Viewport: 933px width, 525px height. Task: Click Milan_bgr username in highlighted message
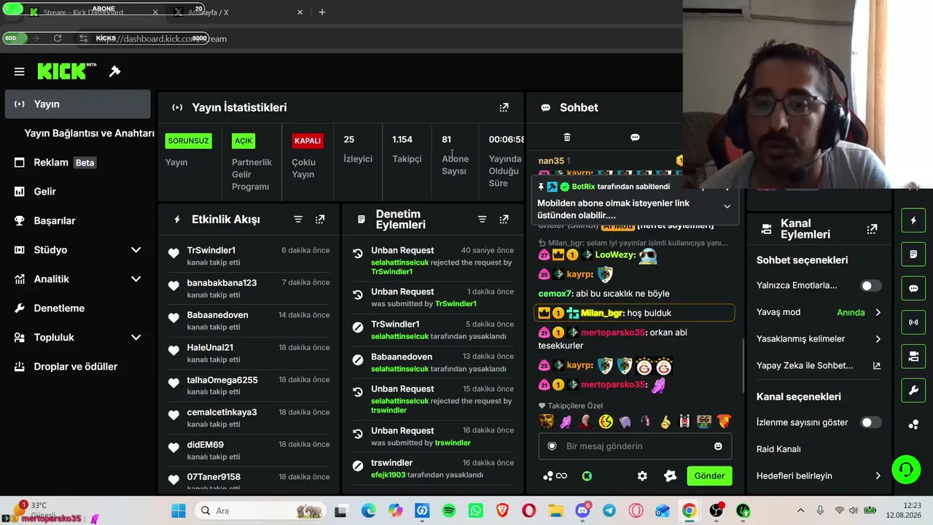(x=602, y=313)
